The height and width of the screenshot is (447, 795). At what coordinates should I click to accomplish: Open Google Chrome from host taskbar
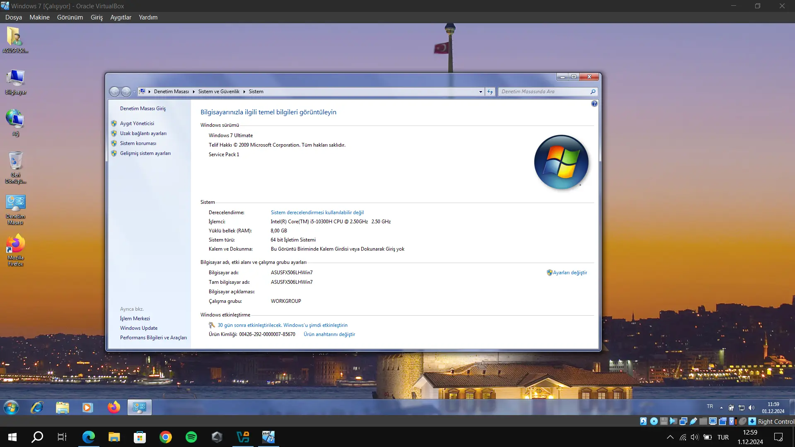tap(166, 437)
